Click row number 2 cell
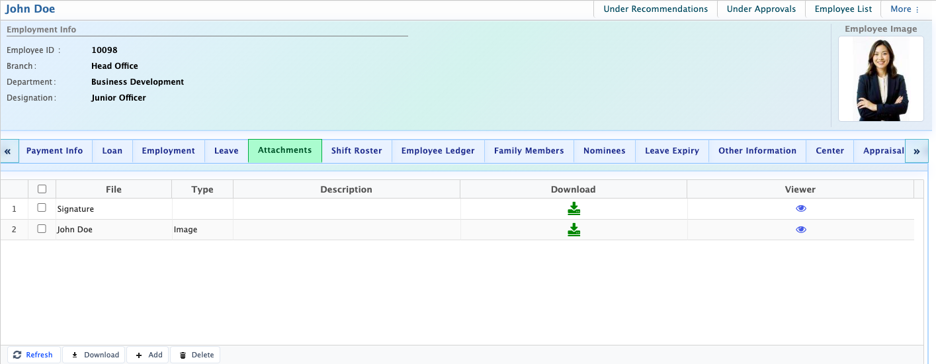 [15, 230]
